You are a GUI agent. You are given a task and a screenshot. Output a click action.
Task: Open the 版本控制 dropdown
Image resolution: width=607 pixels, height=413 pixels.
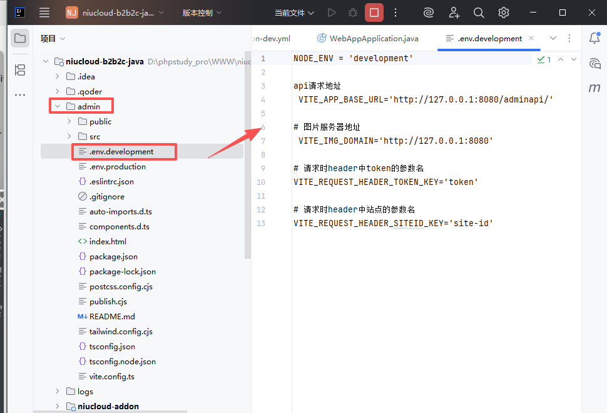202,12
